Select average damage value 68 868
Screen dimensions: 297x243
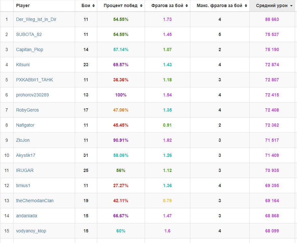click(272, 216)
